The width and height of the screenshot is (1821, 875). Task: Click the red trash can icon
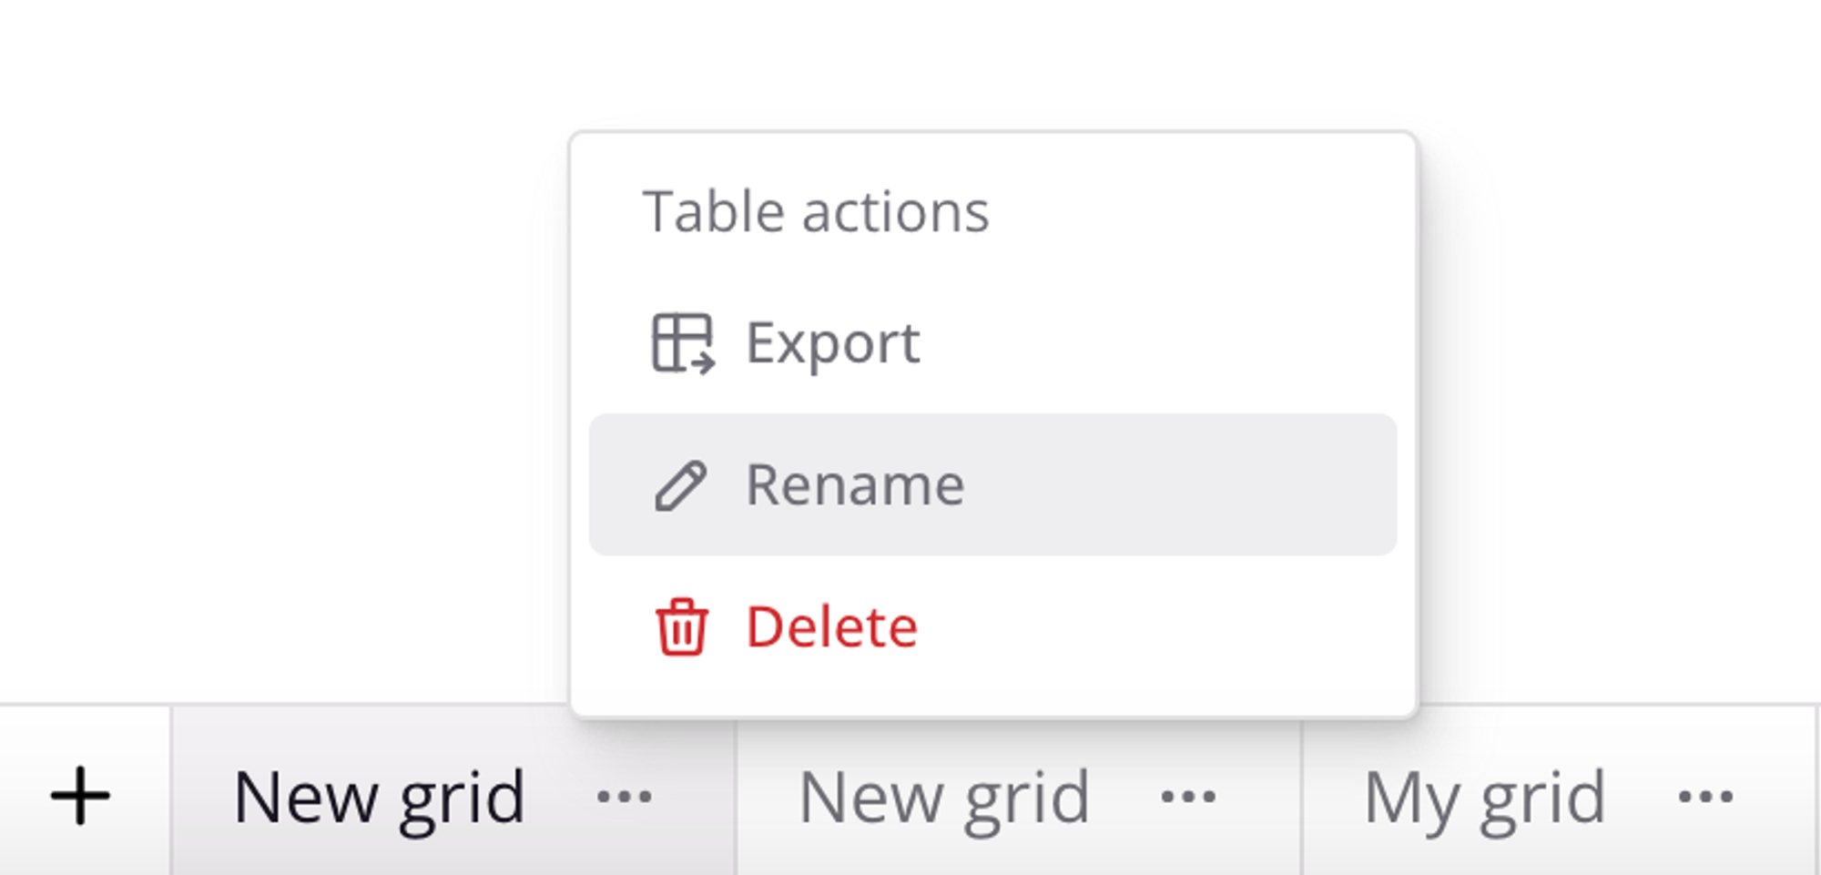point(681,626)
